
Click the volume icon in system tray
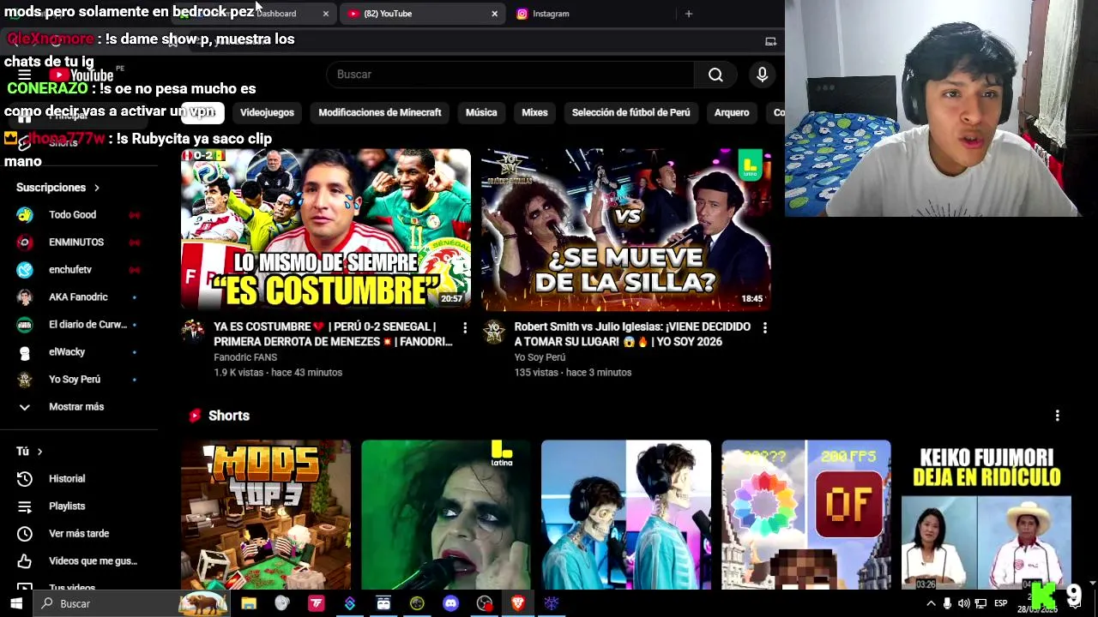coord(963,603)
